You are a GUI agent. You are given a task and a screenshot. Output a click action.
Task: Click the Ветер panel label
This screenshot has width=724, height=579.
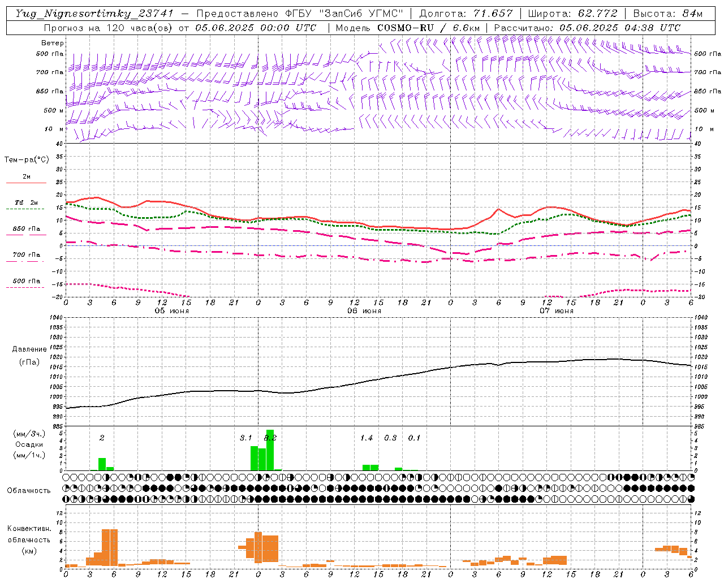[53, 43]
